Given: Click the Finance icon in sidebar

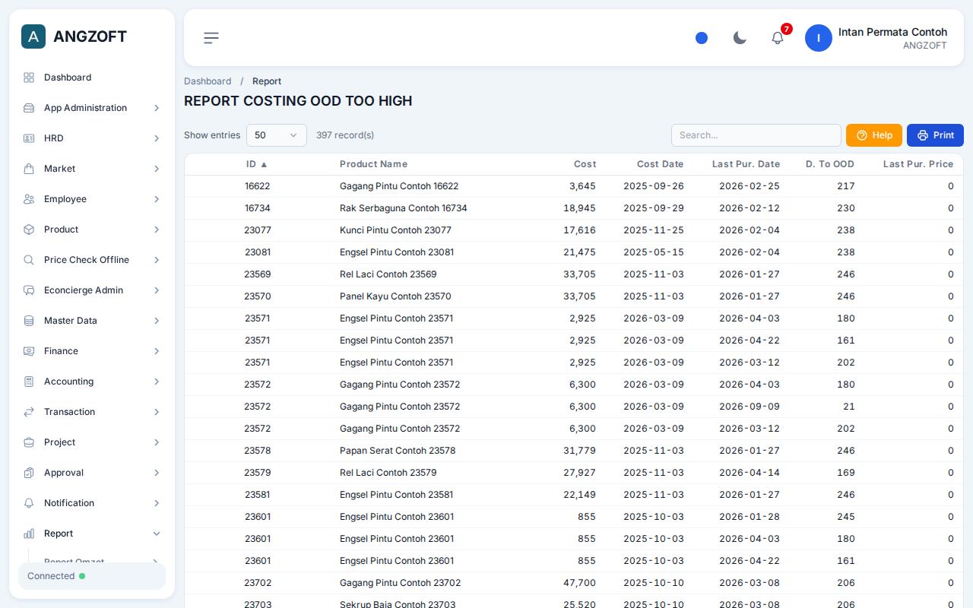Looking at the screenshot, I should click(x=29, y=351).
